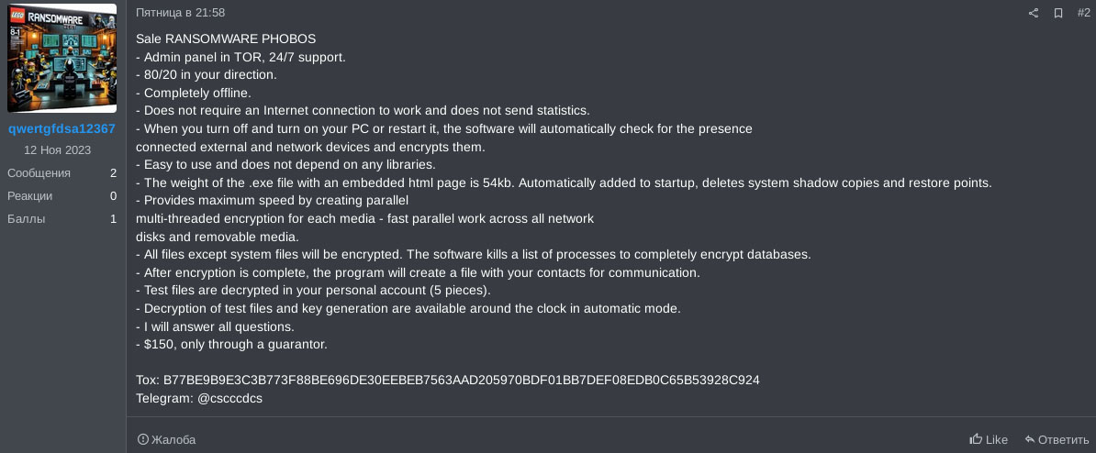Image resolution: width=1096 pixels, height=453 pixels.
Task: Bookmark this post with the bookmark icon
Action: (x=1058, y=13)
